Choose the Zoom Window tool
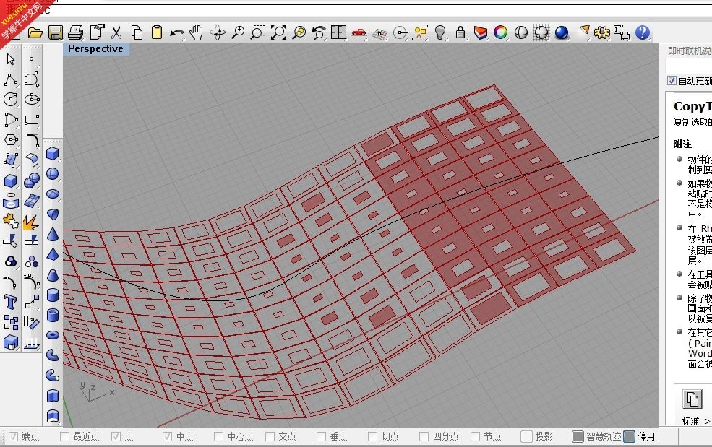The image size is (712, 447). point(257,32)
